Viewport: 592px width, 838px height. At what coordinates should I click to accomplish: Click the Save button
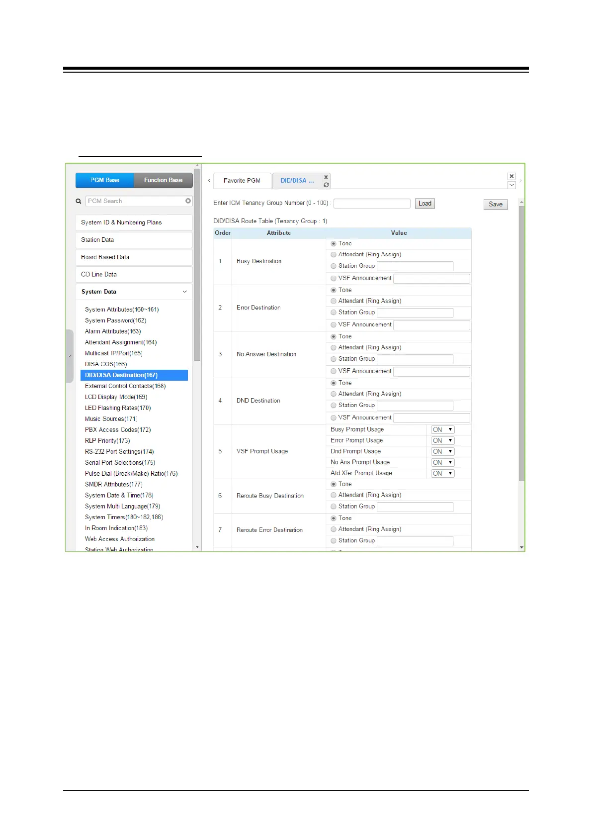click(x=496, y=205)
